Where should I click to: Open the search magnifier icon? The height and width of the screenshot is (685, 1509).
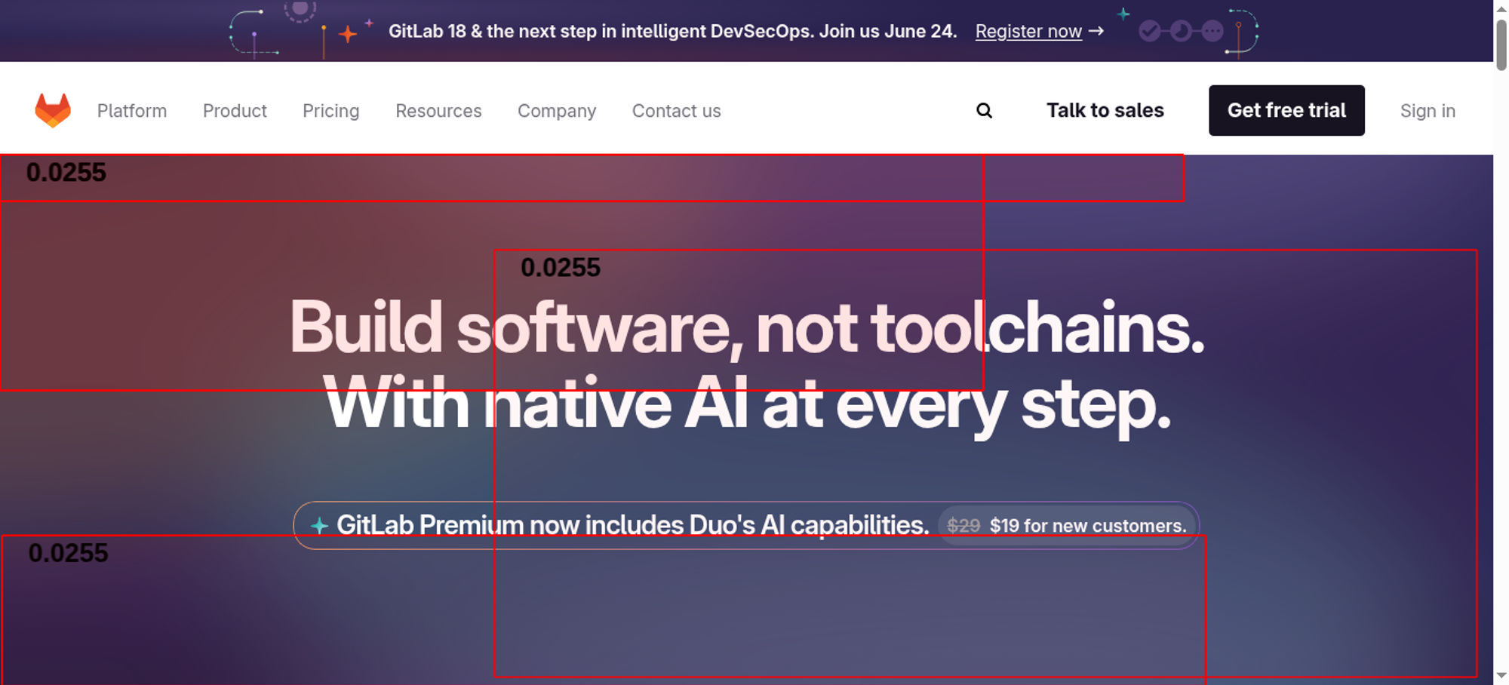pyautogui.click(x=984, y=111)
